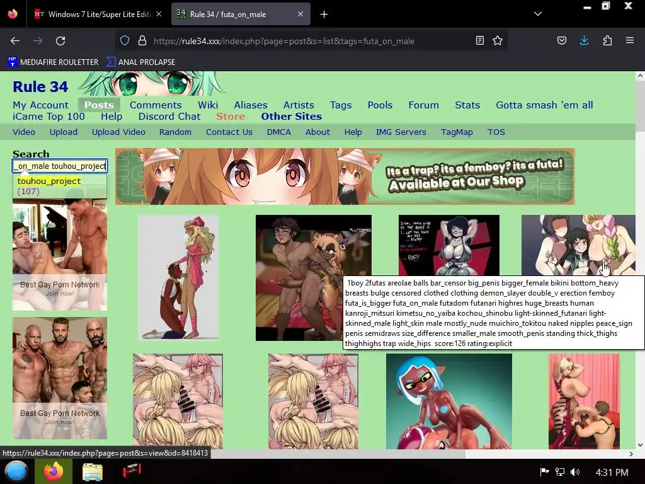Open the About page
This screenshot has height=484, width=645.
point(317,132)
